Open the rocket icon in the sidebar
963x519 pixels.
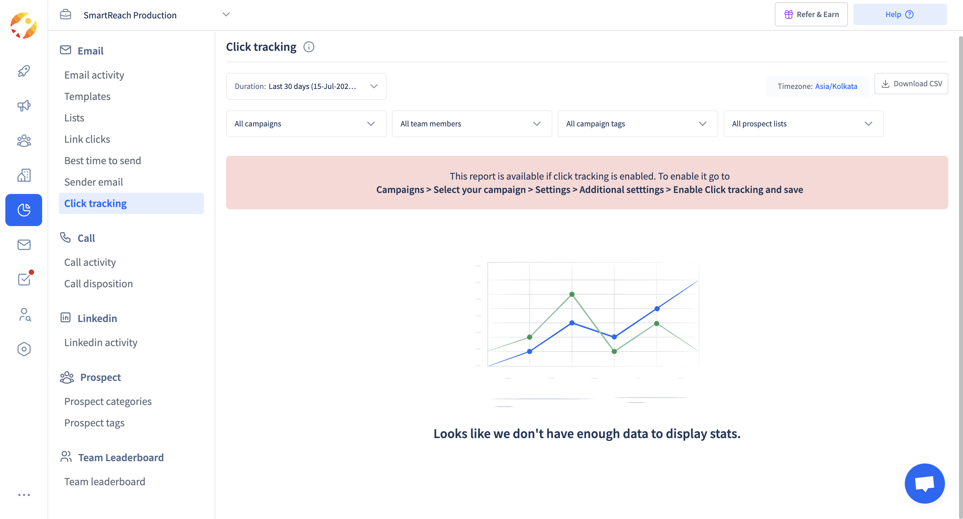pos(24,71)
